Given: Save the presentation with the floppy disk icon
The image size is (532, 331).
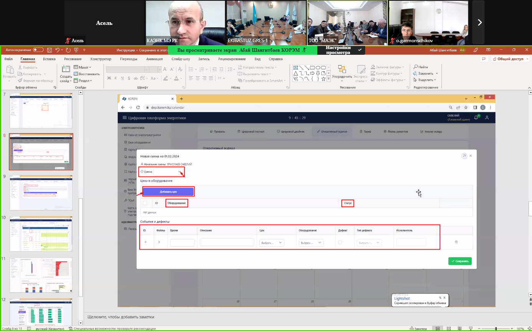Looking at the screenshot, I should coord(49,50).
